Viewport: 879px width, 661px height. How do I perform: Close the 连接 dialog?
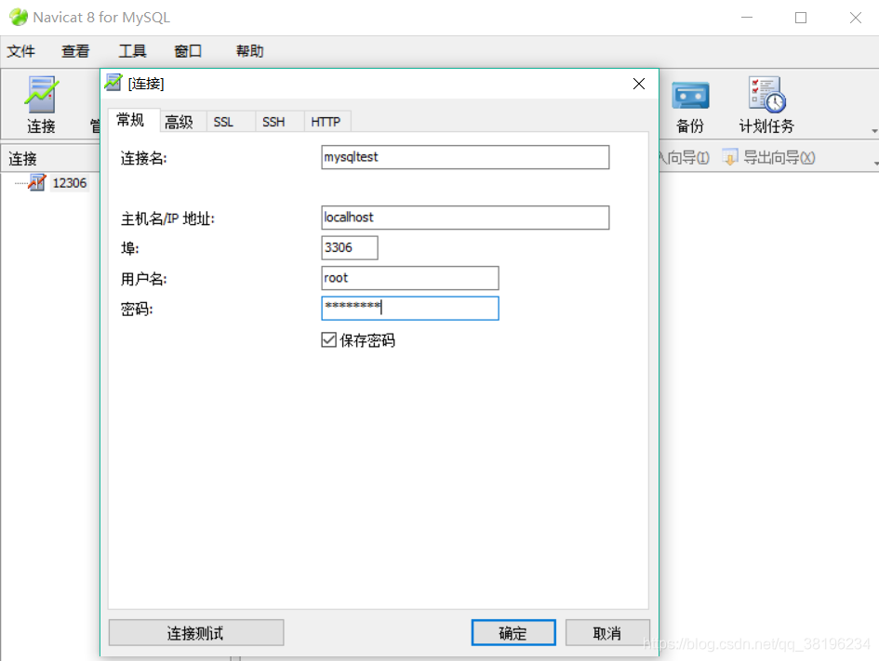click(638, 84)
